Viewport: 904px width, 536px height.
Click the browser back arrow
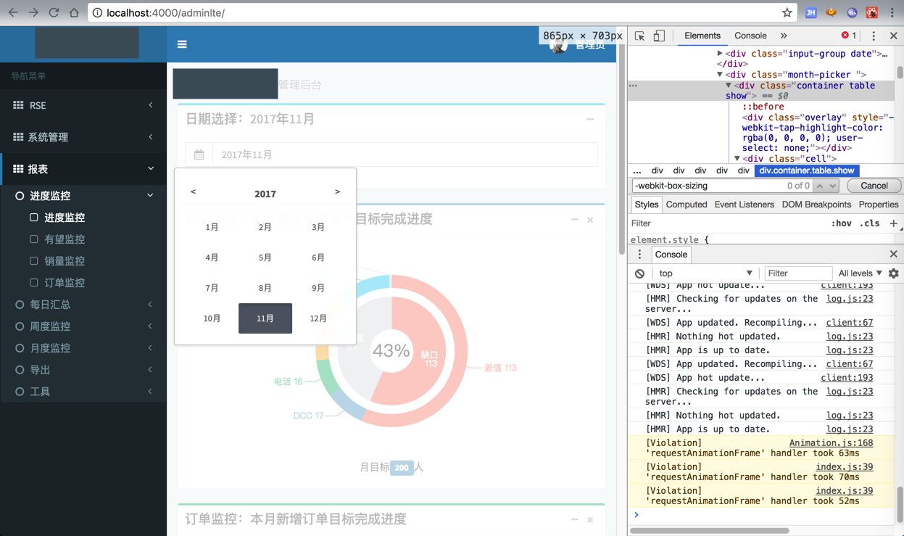tap(13, 12)
